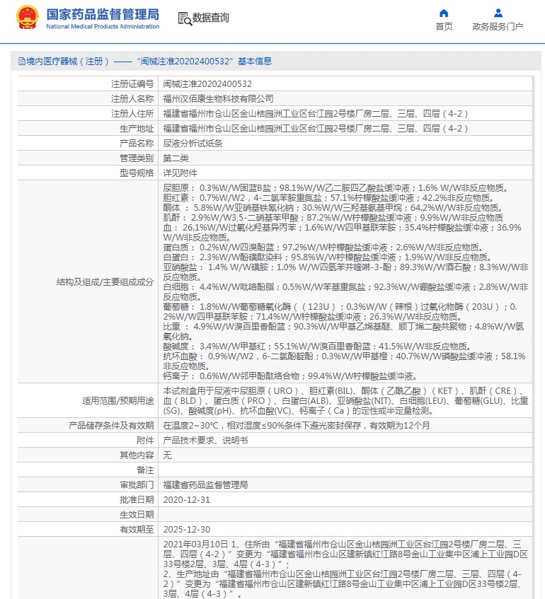
Task: Click the 批准日期 label
Action: point(137,500)
